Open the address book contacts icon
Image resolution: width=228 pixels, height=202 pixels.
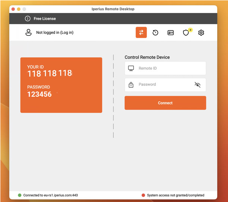(171, 33)
